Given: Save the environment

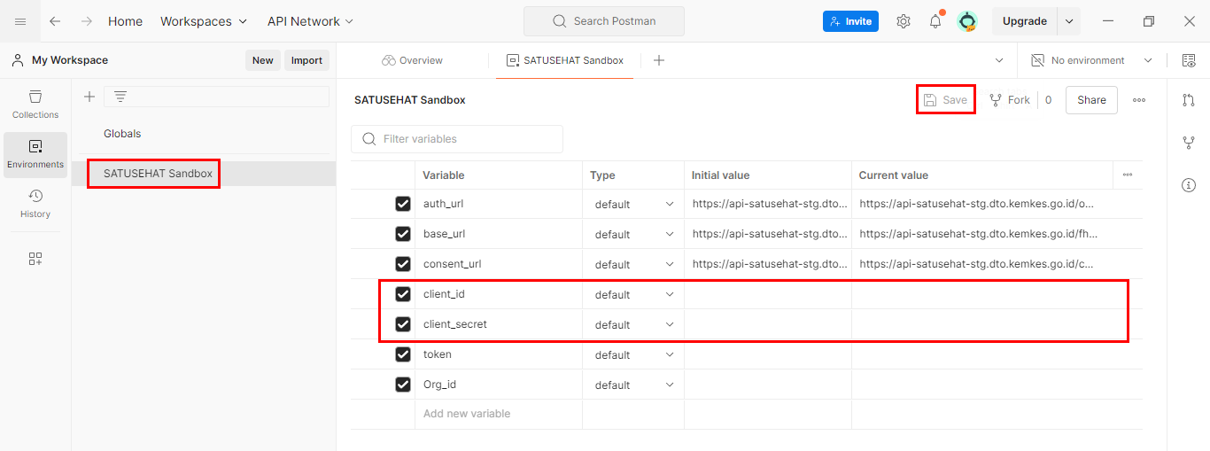Looking at the screenshot, I should pos(945,100).
